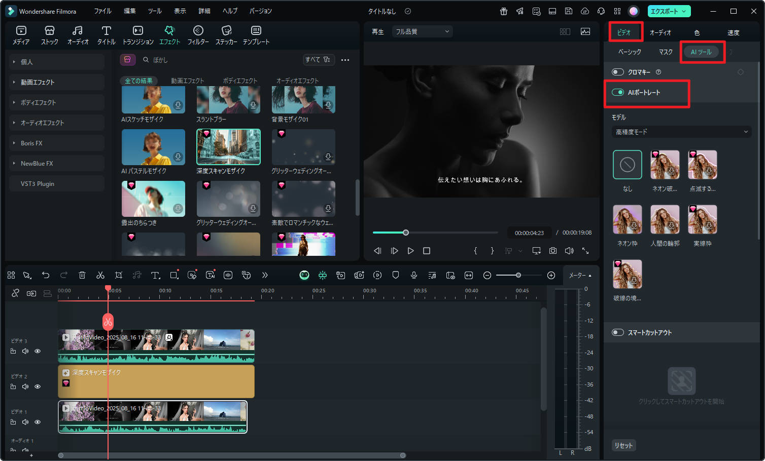Delete selected clip with trash icon
The width and height of the screenshot is (765, 461).
[x=82, y=275]
